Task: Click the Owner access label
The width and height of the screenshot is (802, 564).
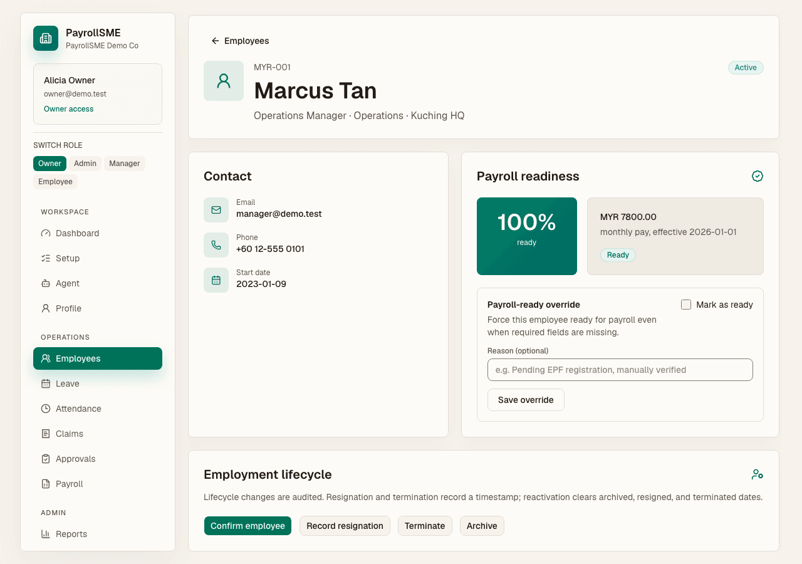Action: pyautogui.click(x=69, y=109)
